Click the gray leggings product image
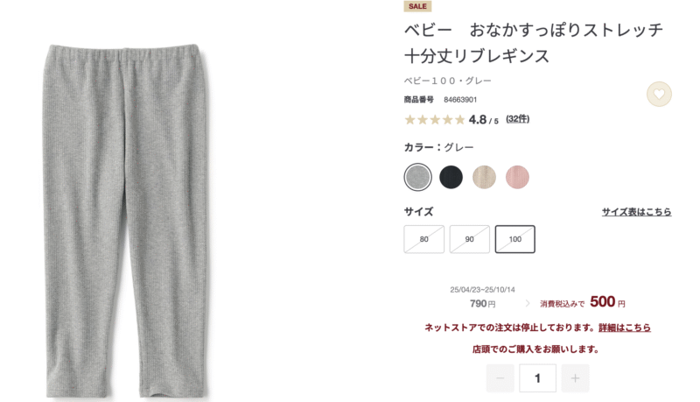Image resolution: width=700 pixels, height=402 pixels. 127,221
